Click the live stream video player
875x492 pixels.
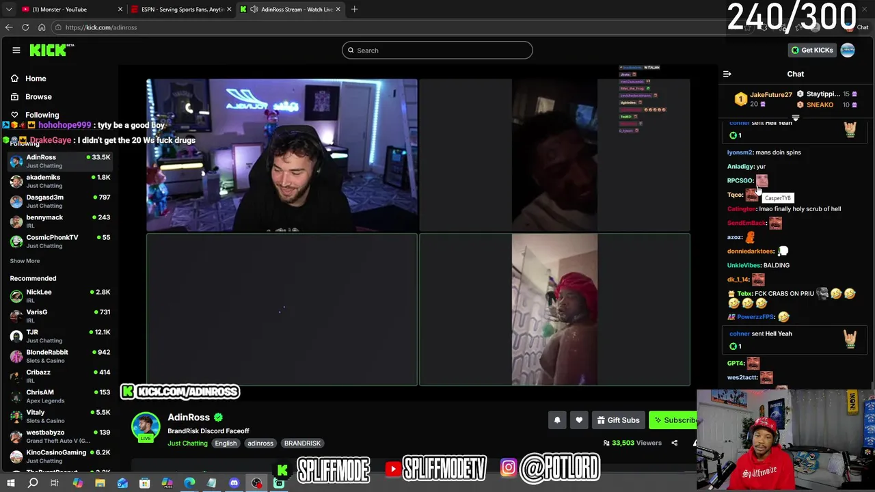pyautogui.click(x=418, y=232)
